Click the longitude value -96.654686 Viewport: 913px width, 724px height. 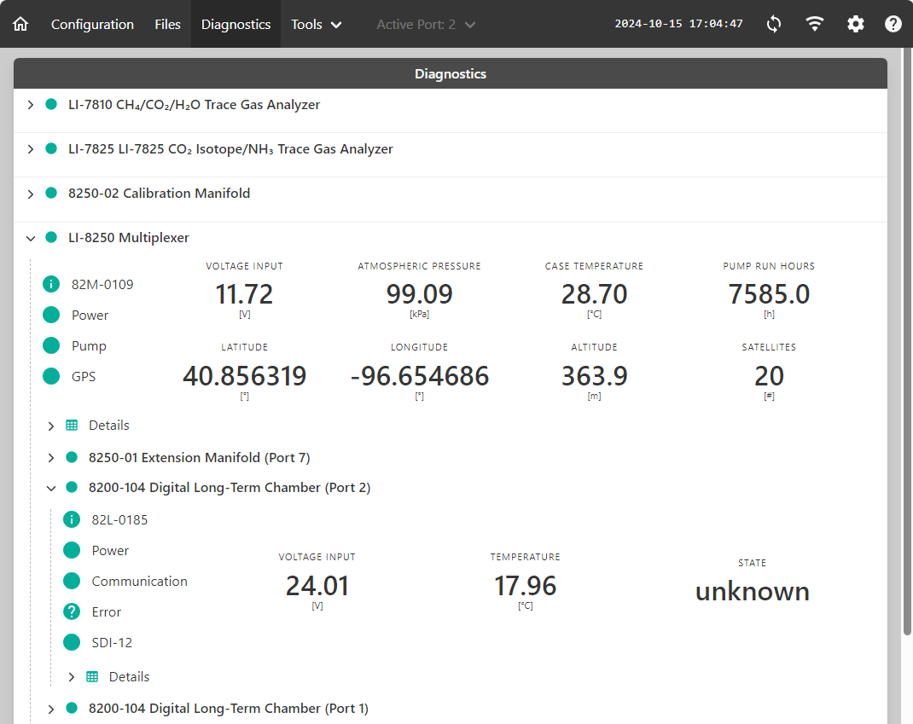tap(419, 376)
